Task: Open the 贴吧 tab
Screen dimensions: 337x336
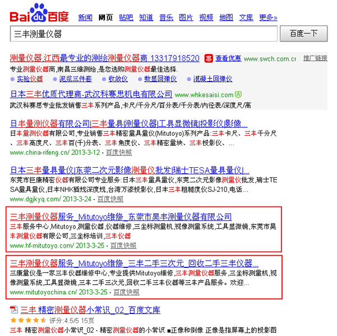Action: click(126, 17)
